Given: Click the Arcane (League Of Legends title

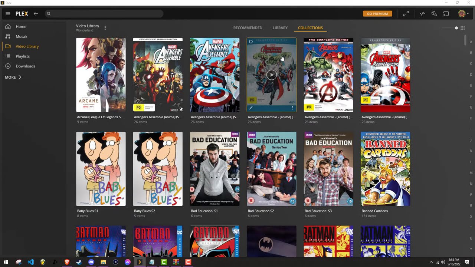Looking at the screenshot, I should click(100, 117).
